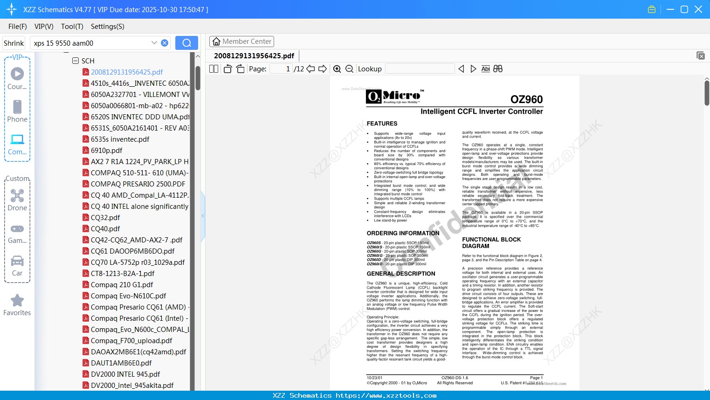Clear the search box text
Image resolution: width=710 pixels, height=400 pixels.
(x=165, y=43)
